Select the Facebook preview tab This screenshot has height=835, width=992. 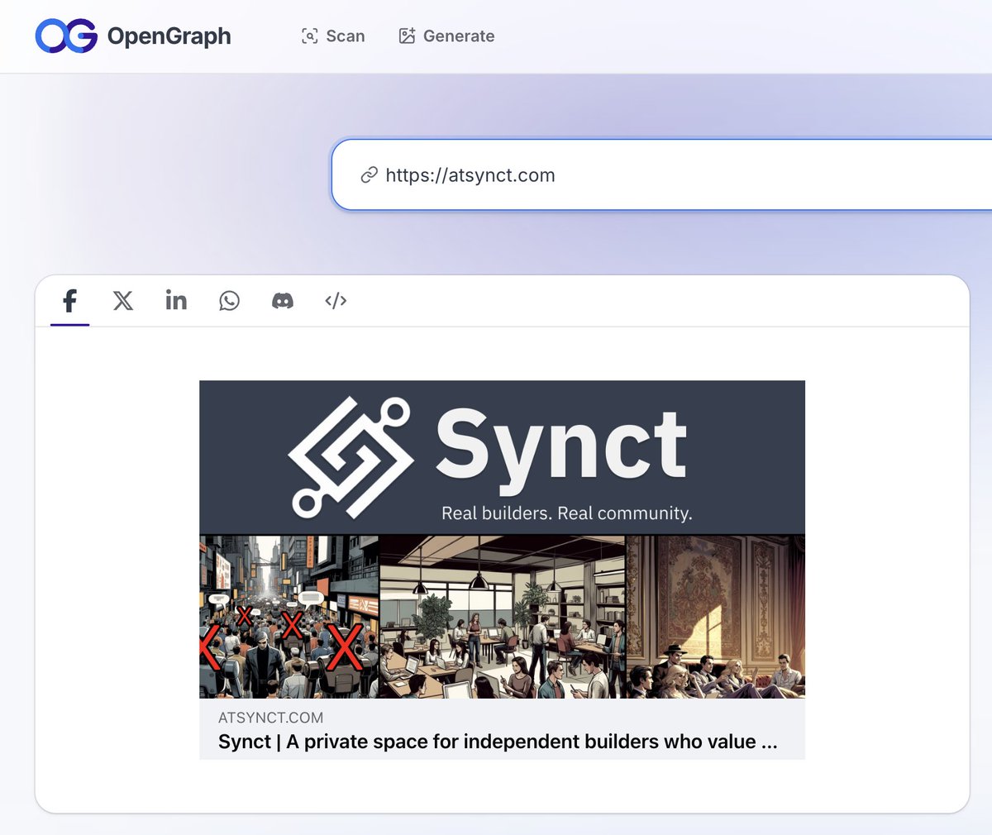[70, 301]
